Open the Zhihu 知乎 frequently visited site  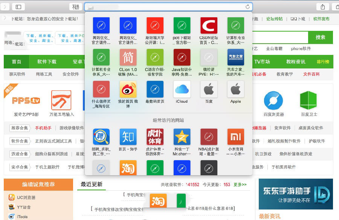pos(128,137)
